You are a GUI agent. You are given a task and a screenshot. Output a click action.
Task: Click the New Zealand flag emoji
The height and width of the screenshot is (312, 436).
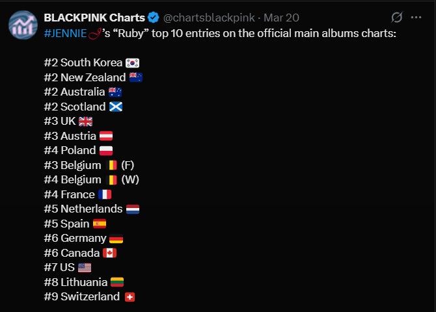136,77
